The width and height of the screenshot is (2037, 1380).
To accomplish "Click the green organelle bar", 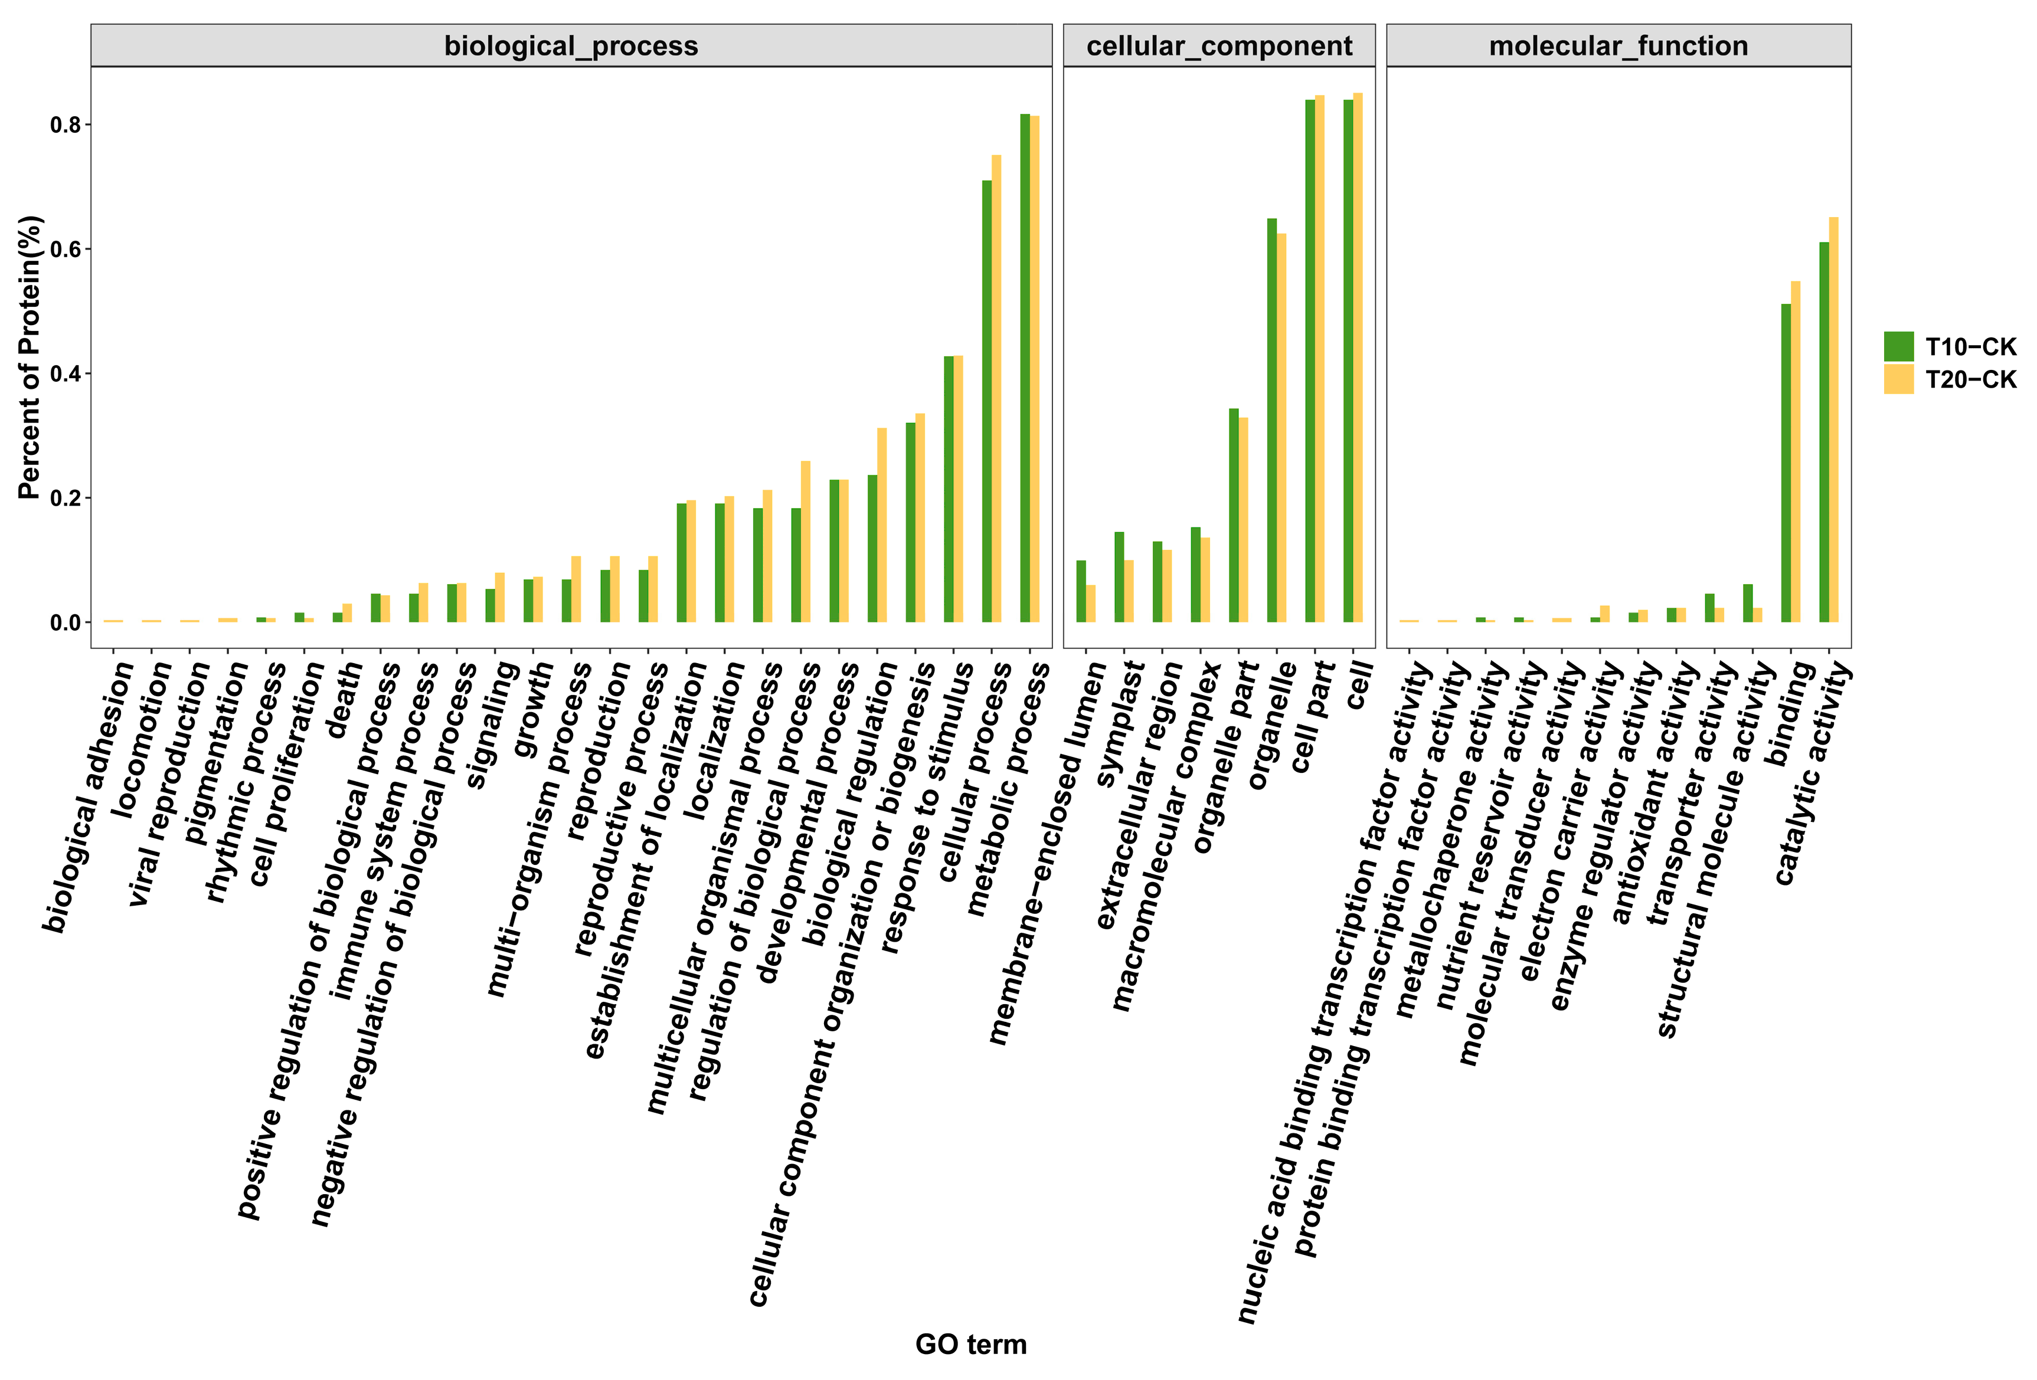I will pos(1272,421).
